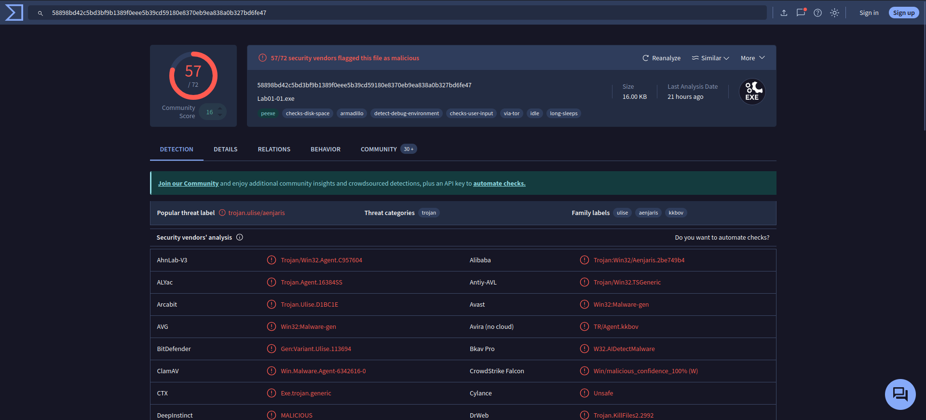Click the aenjaris family label

648,213
